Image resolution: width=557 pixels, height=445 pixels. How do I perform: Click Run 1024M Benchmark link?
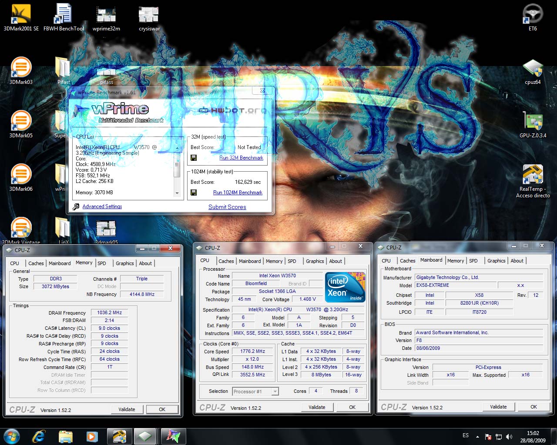238,193
